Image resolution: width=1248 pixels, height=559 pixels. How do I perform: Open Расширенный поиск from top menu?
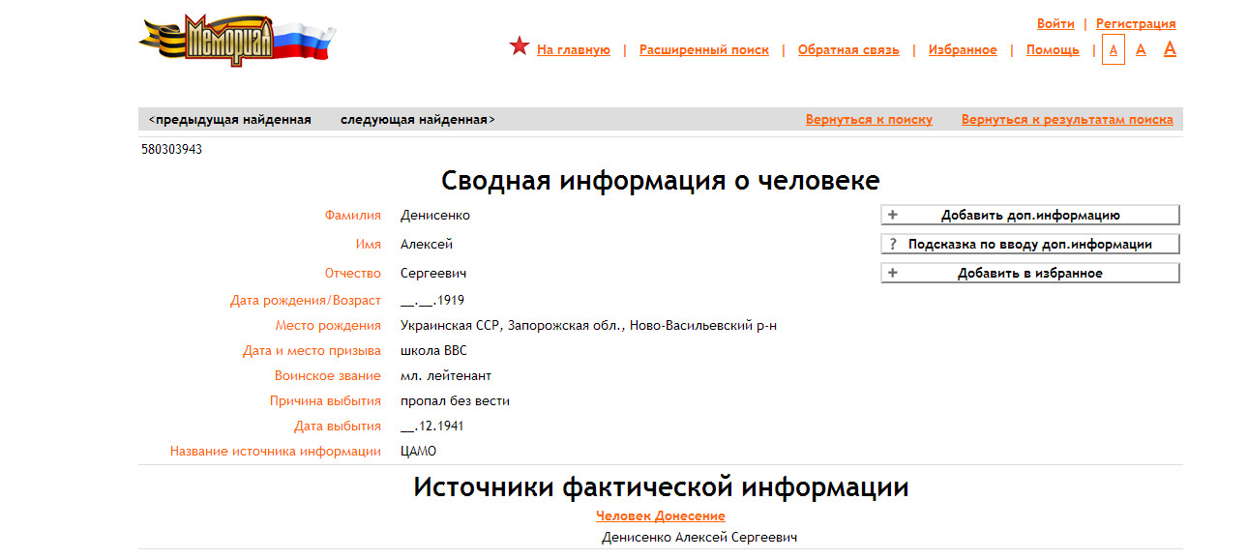point(703,50)
